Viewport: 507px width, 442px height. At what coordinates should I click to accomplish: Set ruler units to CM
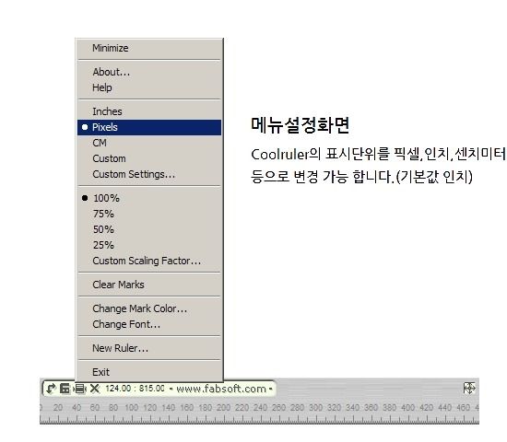pyautogui.click(x=149, y=143)
